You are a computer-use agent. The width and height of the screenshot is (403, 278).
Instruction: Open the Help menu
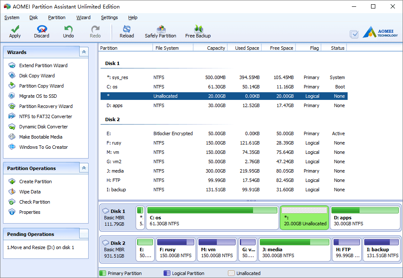click(133, 17)
